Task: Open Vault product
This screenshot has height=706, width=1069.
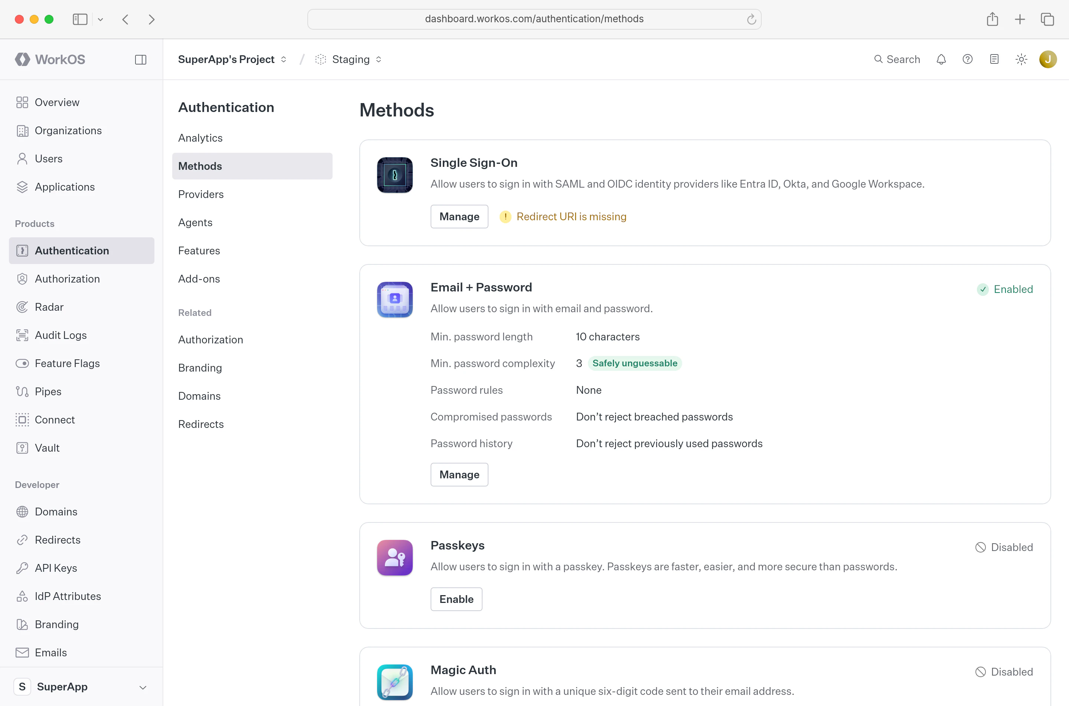Action: click(x=82, y=448)
